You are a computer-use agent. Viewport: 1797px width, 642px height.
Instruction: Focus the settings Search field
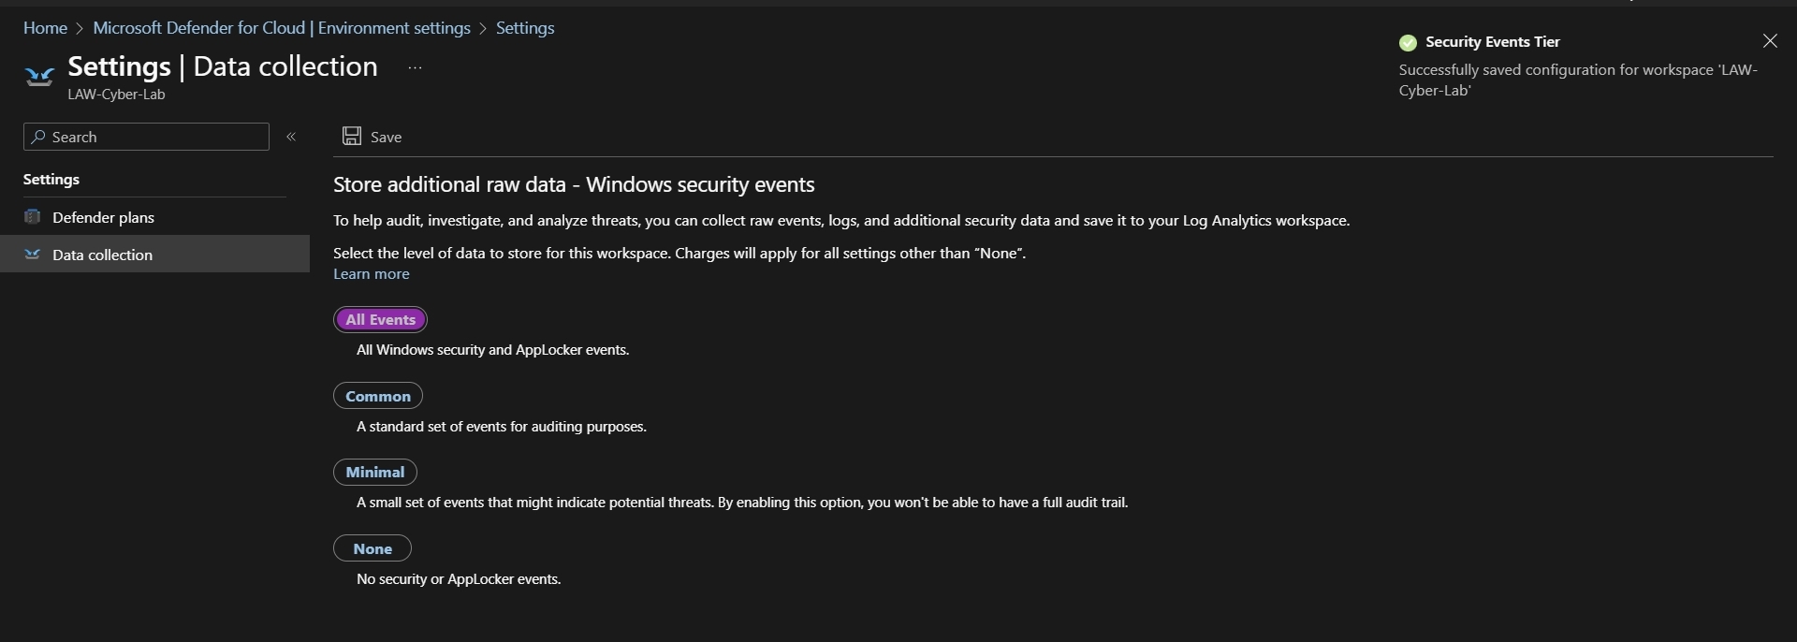(146, 137)
